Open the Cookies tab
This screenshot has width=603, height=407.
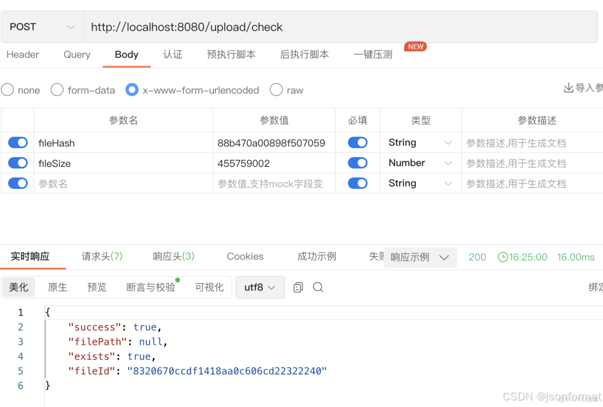pos(245,257)
